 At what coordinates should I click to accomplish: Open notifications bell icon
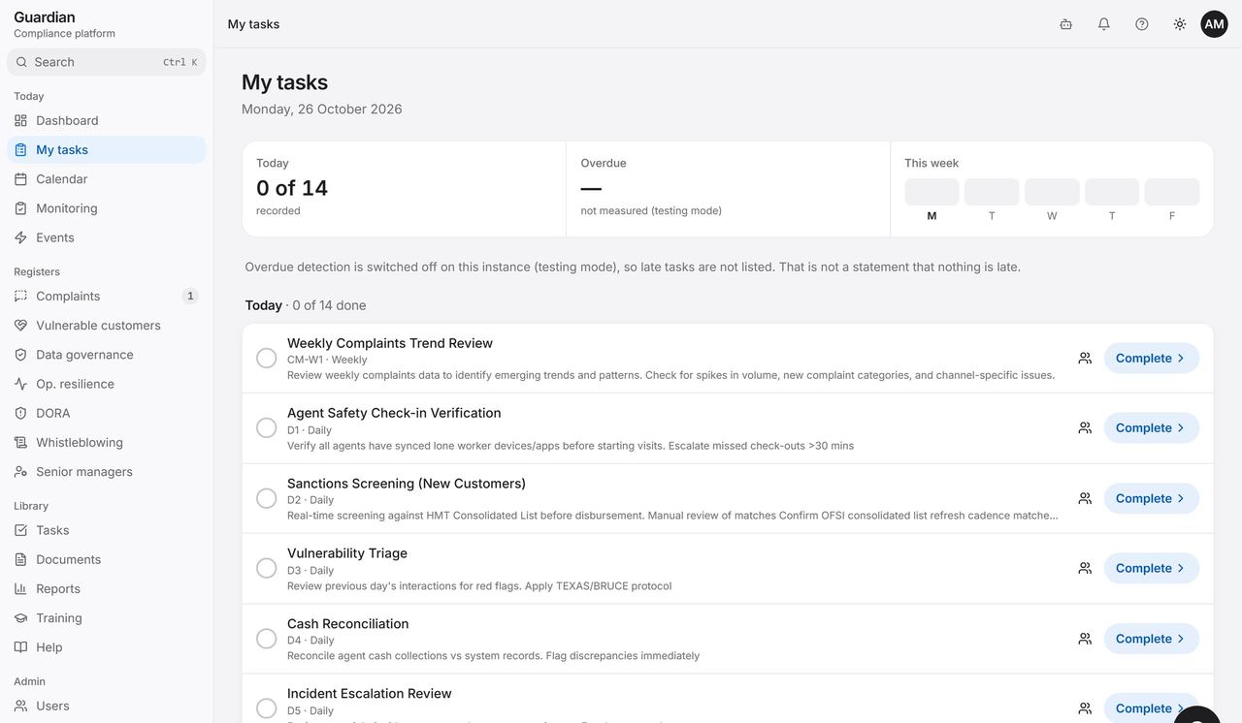coord(1104,24)
